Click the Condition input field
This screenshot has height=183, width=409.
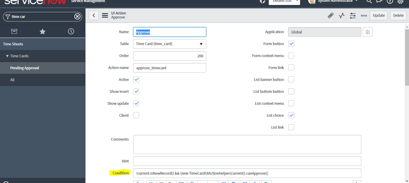click(247, 173)
